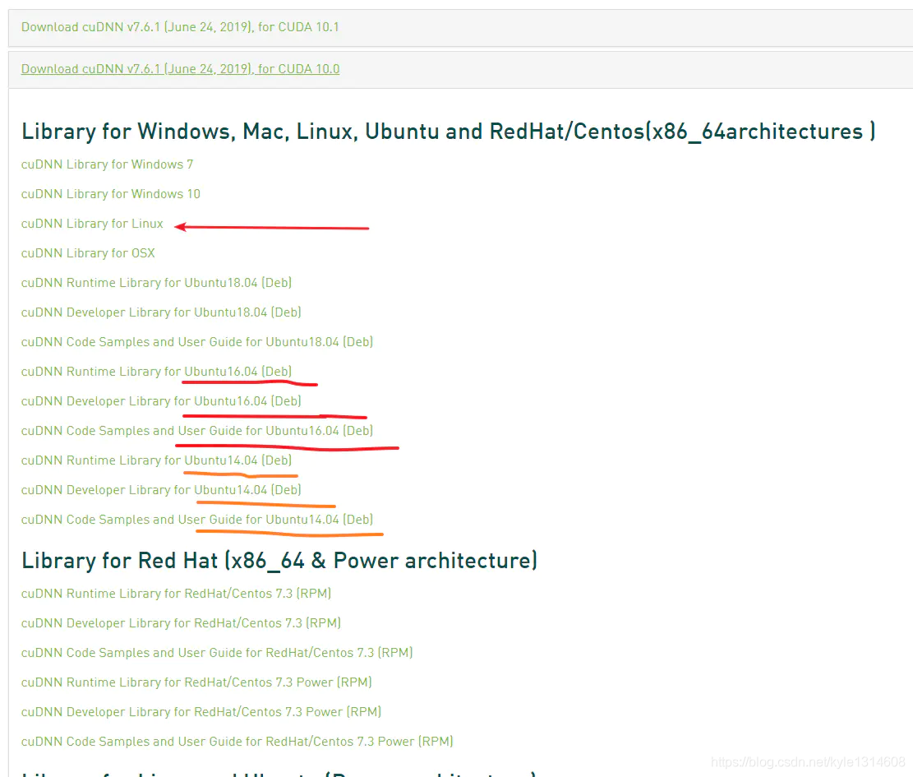Screen dimensions: 913x777
Task: Get cuDNN Developer Library for RedHat/Centos 7.3 Power
Action: click(201, 712)
